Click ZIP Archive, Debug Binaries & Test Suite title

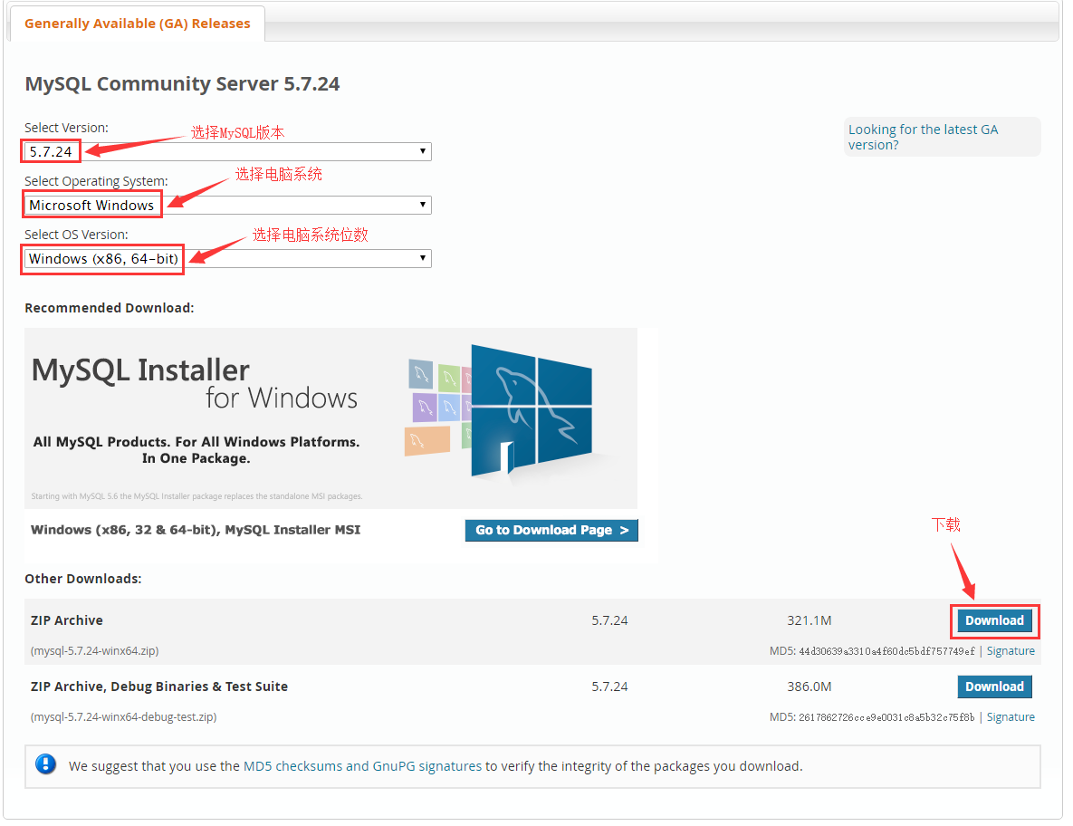click(158, 687)
